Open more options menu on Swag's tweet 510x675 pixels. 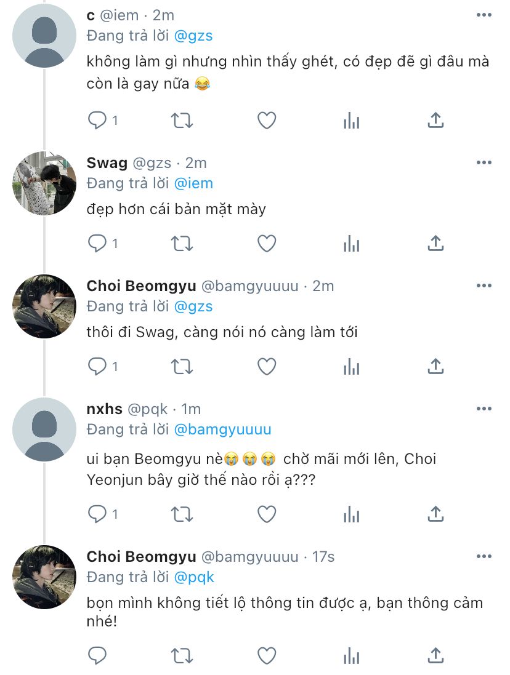[x=484, y=162]
